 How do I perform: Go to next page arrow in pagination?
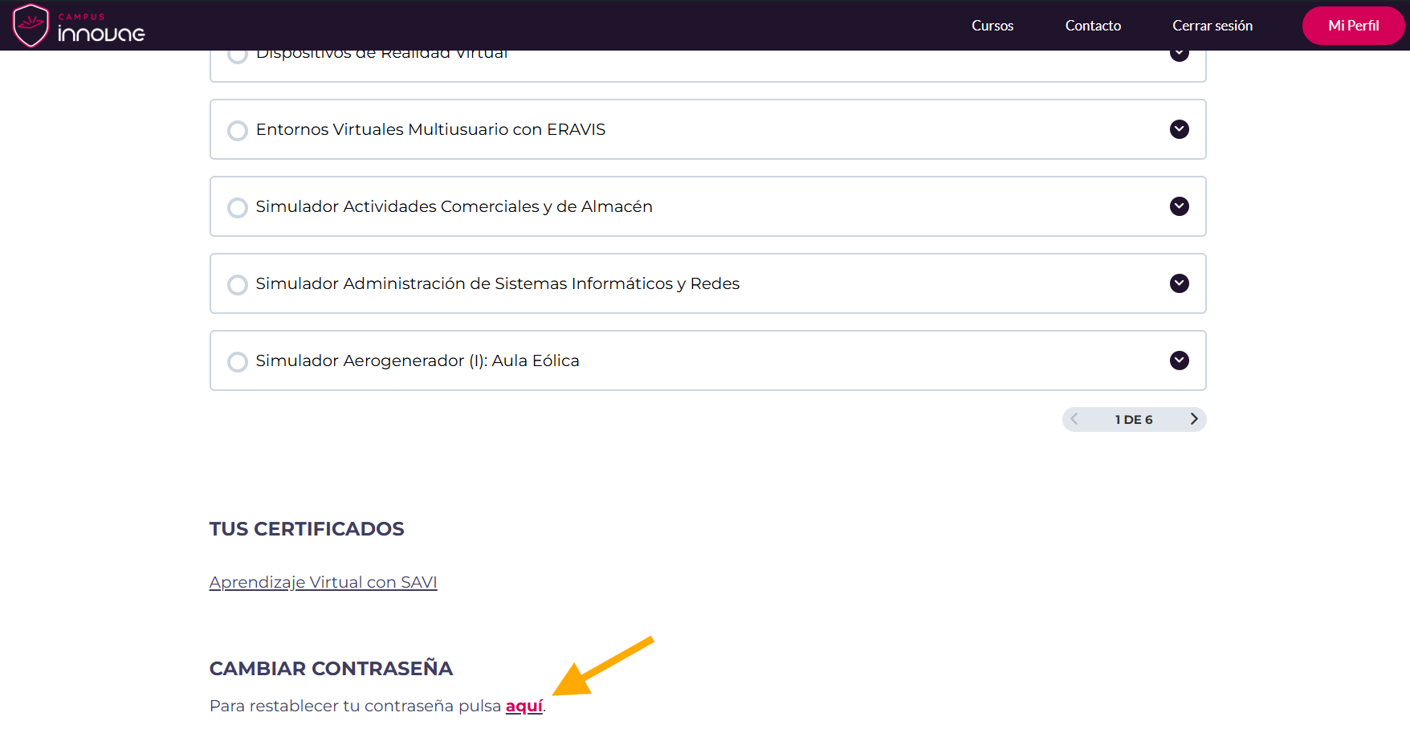[1193, 419]
